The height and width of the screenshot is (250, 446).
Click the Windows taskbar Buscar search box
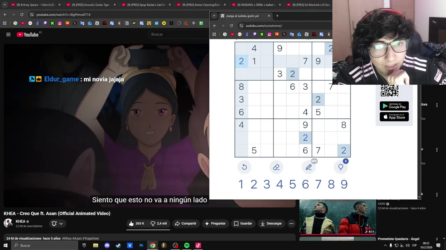tap(45, 245)
